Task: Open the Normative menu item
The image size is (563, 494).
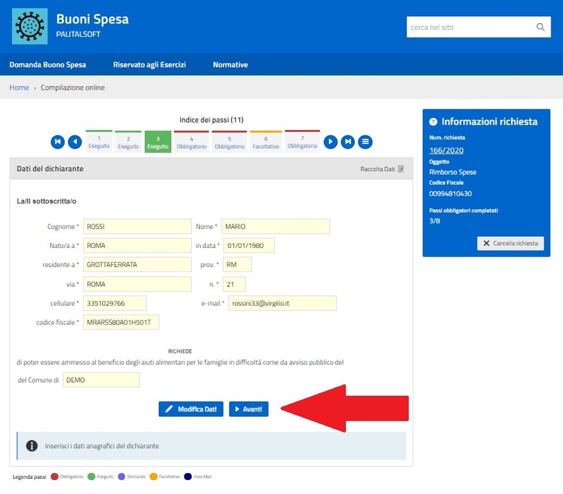Action: (x=230, y=64)
